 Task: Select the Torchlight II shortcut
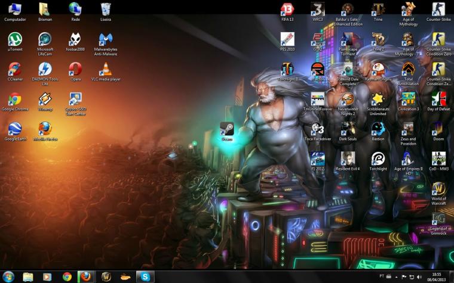pyautogui.click(x=287, y=71)
